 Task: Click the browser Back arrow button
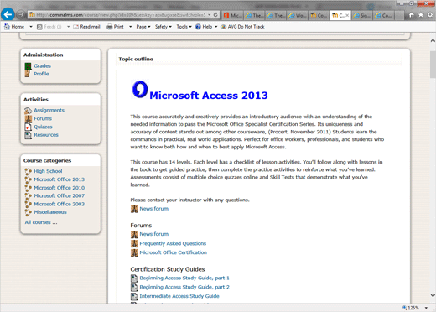tap(8, 14)
